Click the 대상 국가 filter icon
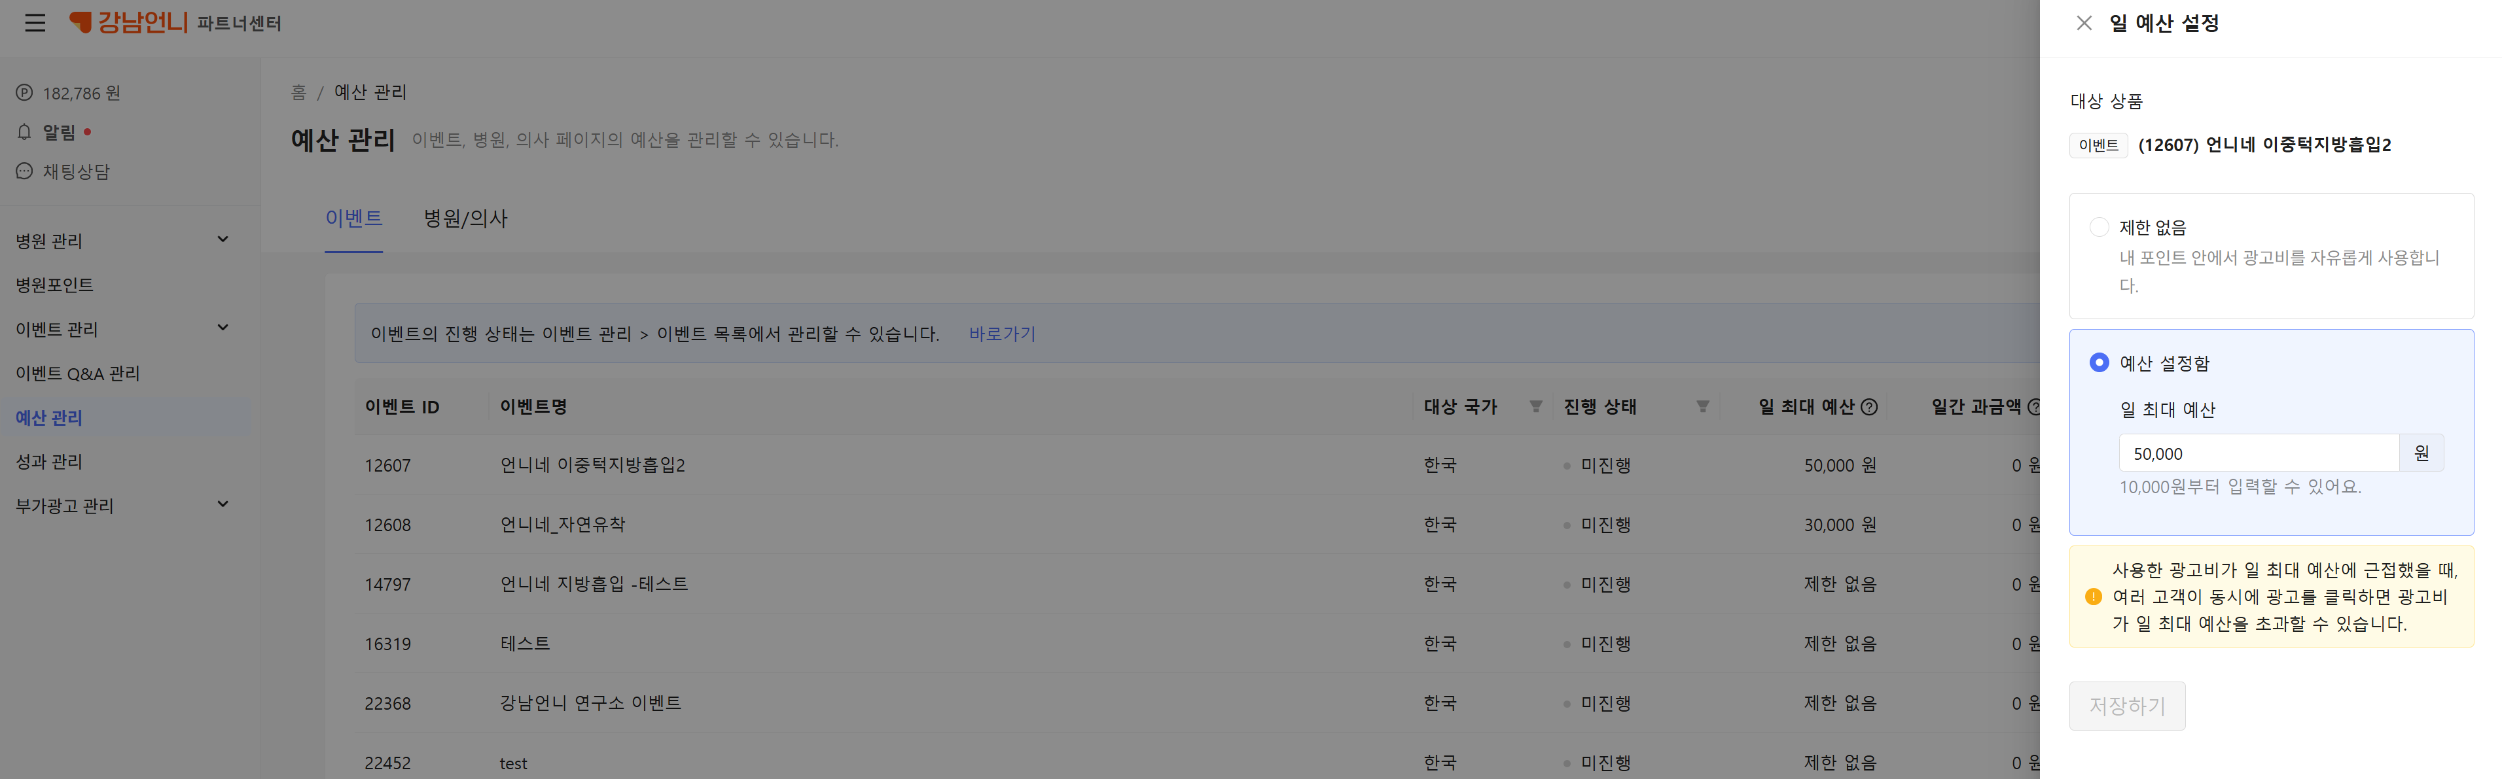The image size is (2502, 779). pyautogui.click(x=1535, y=406)
